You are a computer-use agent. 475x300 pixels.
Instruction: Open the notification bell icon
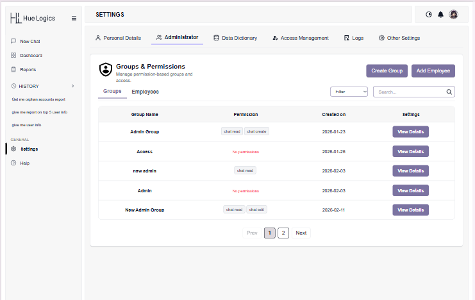coord(441,14)
